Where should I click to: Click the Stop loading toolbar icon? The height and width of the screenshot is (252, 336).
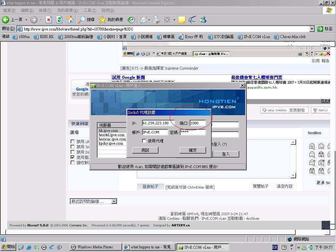[49, 20]
